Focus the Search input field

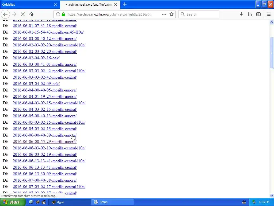199,14
